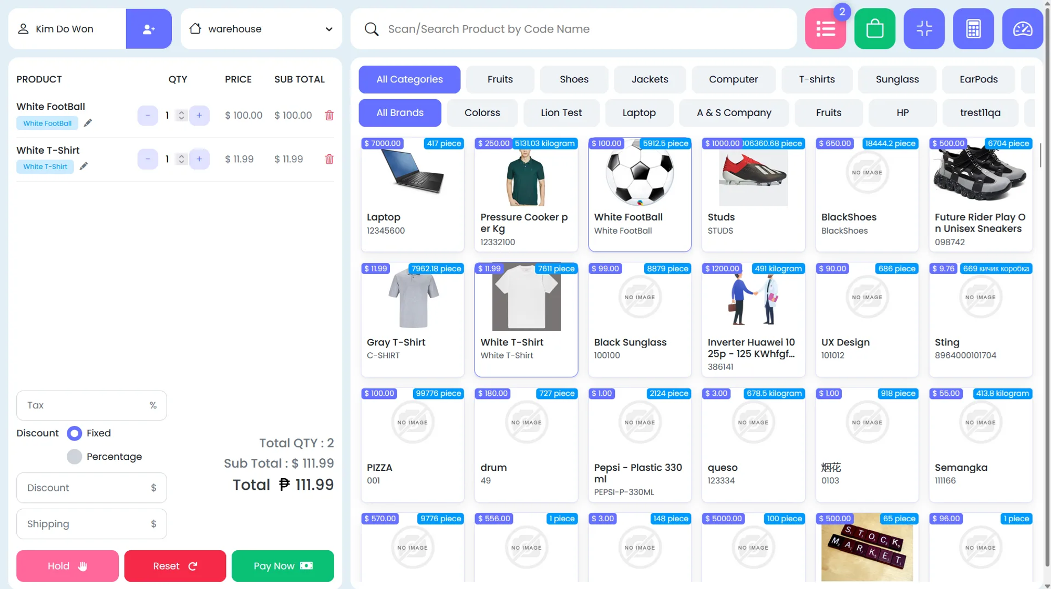1051x589 pixels.
Task: Select the Percentage discount radio button
Action: pyautogui.click(x=75, y=457)
